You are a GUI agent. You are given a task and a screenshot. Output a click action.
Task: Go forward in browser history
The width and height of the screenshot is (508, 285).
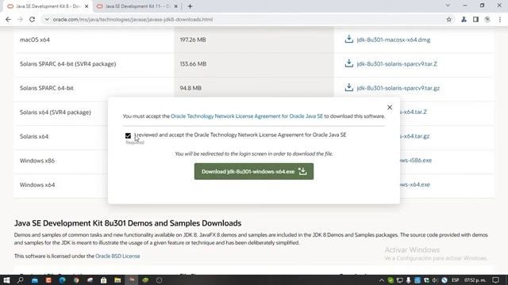point(20,19)
